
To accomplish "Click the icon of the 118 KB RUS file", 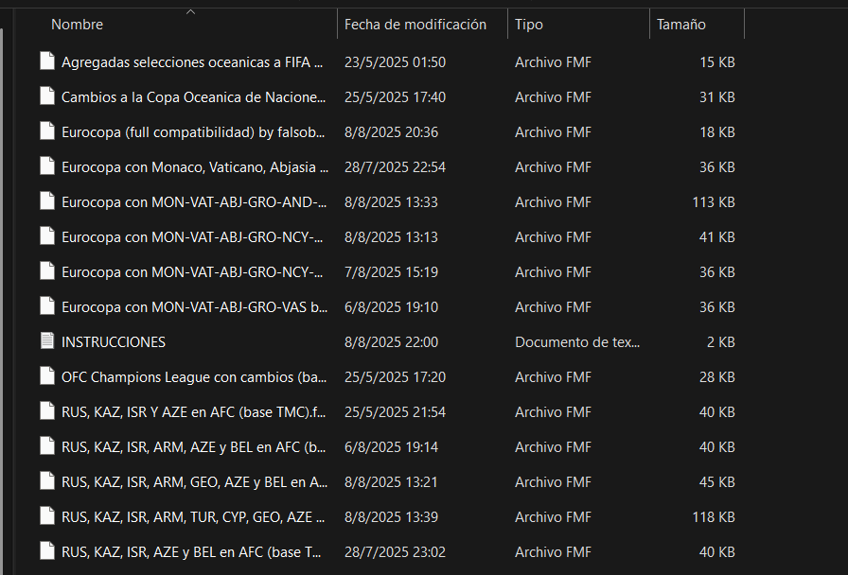I will (47, 516).
